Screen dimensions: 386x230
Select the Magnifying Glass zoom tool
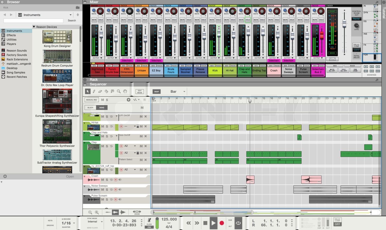(119, 91)
